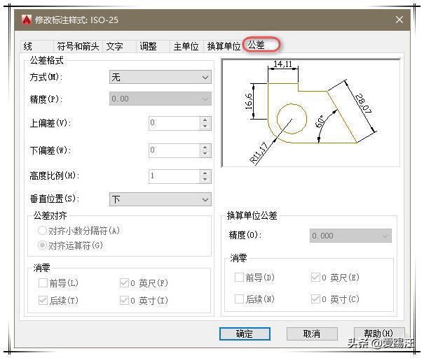Viewport: 424px width, 358px height.
Task: Open the 方式(M) dropdown
Action: click(x=160, y=77)
